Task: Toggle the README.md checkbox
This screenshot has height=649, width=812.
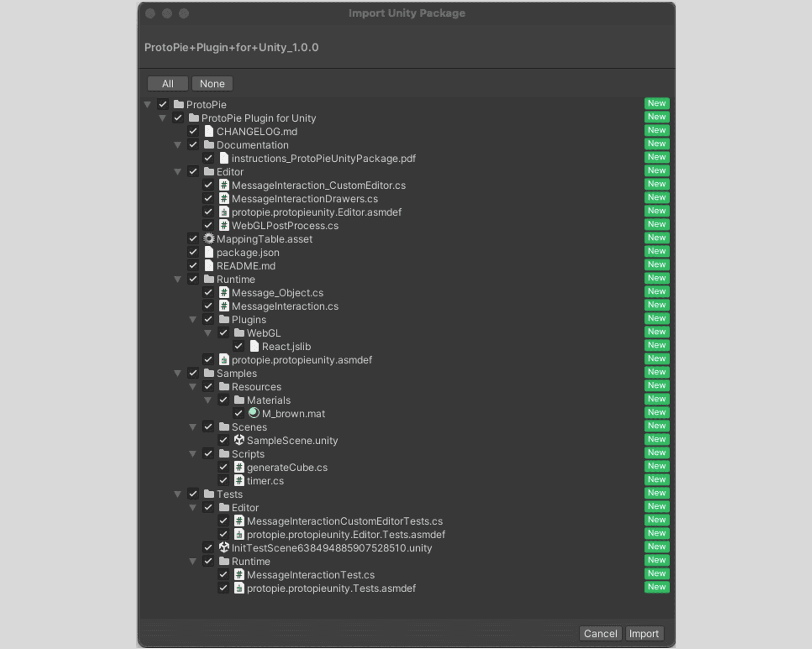Action: [194, 266]
